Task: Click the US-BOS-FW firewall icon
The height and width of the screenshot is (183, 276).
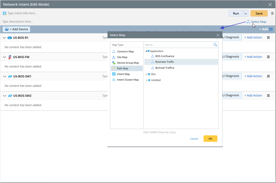Action: (10, 57)
